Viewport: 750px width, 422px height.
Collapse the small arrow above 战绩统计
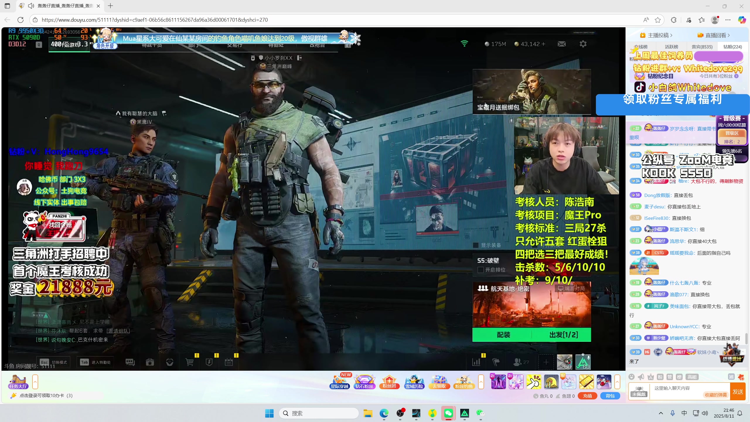(x=743, y=351)
